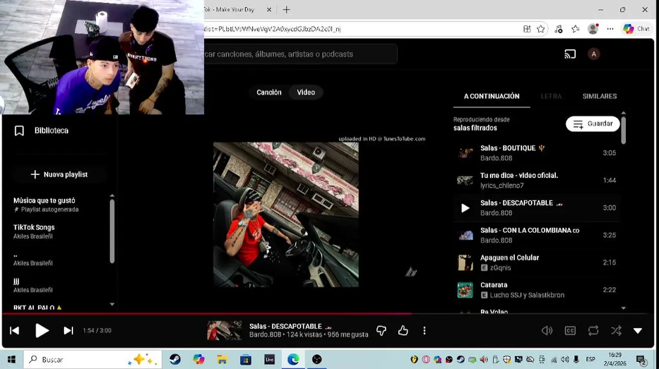Open a new browser tab with plus
Viewport: 659px width, 369px height.
[x=286, y=10]
